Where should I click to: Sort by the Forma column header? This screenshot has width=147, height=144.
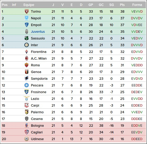coord(137,5)
